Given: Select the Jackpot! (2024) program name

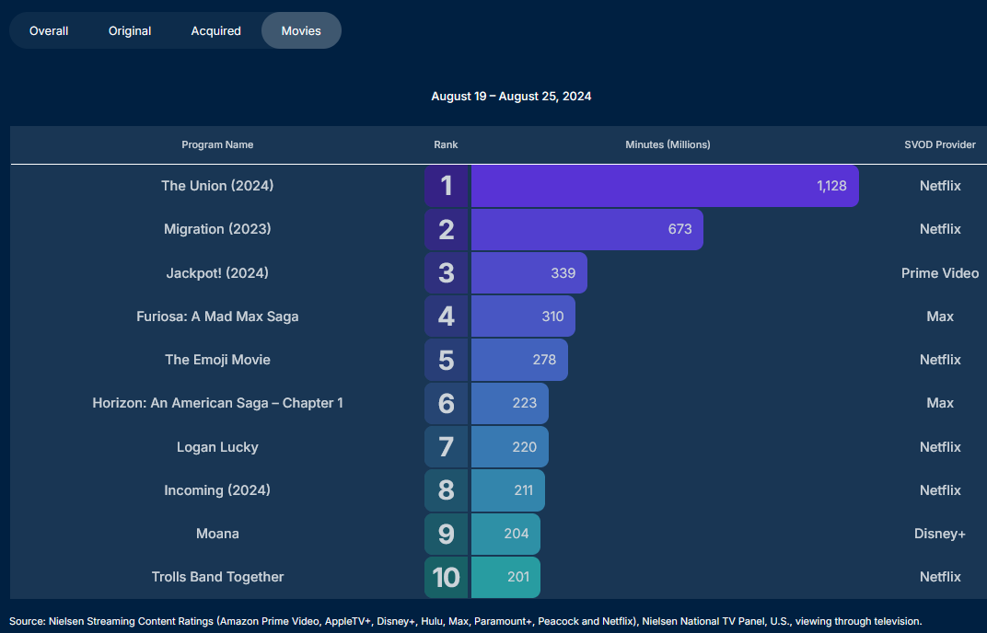Looking at the screenshot, I should (217, 273).
